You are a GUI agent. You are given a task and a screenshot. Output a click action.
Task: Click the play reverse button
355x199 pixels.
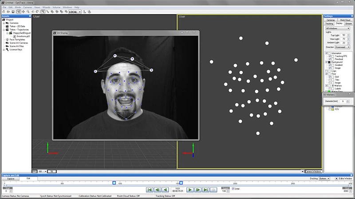click(165, 189)
